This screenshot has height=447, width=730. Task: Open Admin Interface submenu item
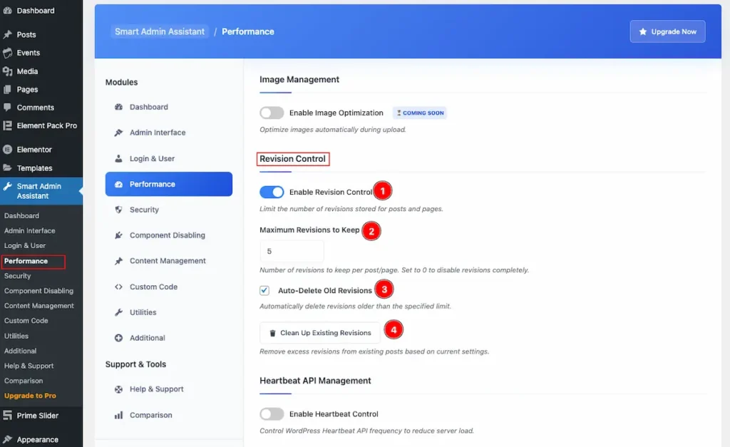pos(30,230)
